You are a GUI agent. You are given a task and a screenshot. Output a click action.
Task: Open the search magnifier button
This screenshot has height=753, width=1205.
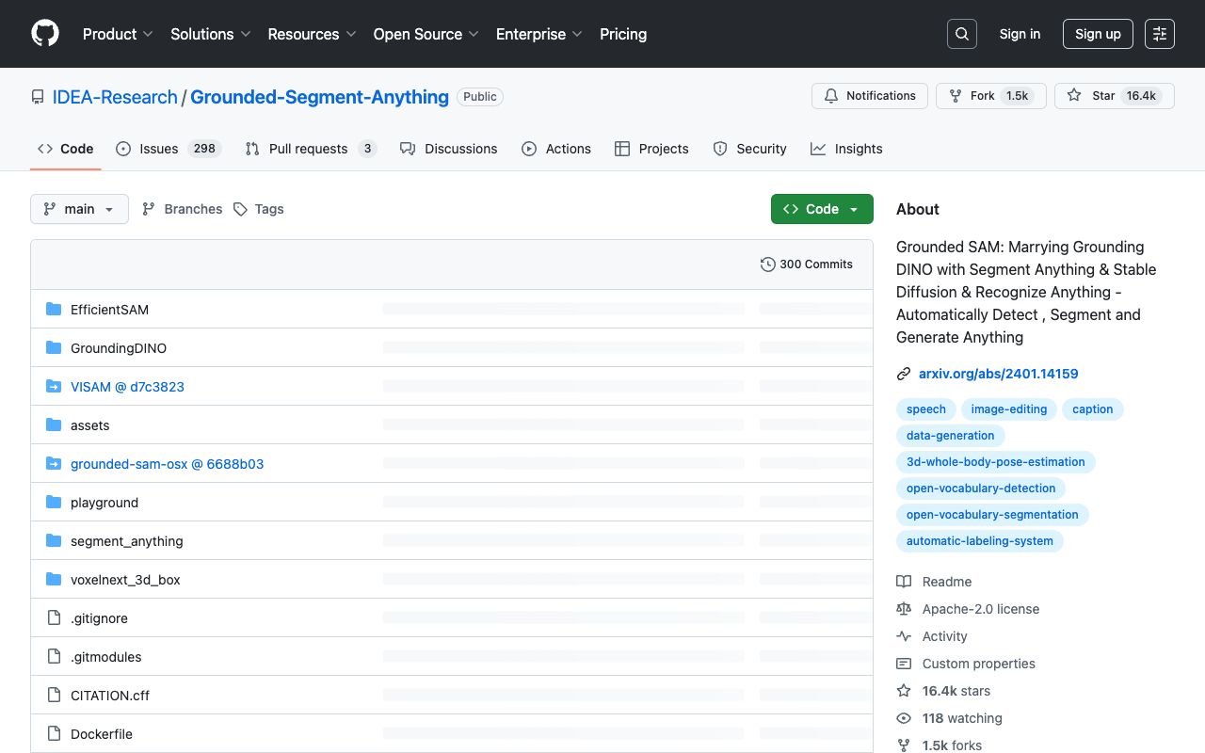coord(962,34)
